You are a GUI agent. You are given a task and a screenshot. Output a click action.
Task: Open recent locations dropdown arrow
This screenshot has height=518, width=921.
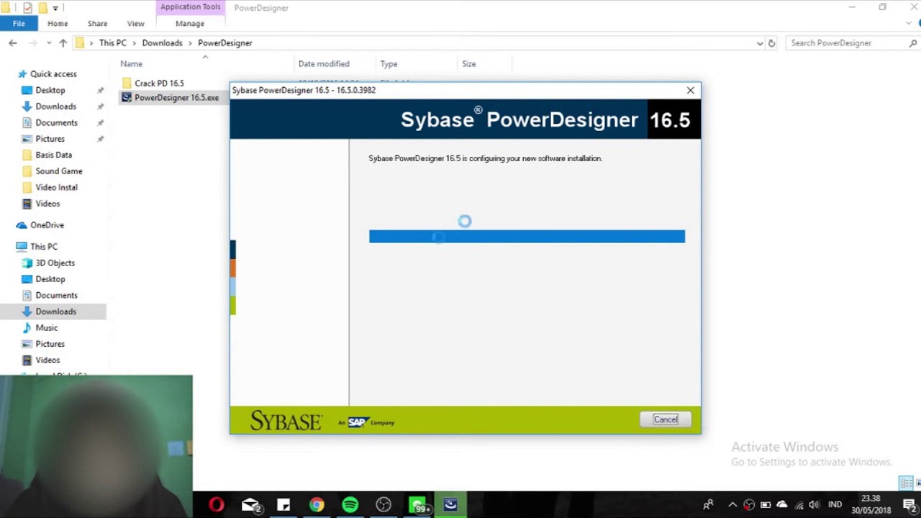click(49, 43)
